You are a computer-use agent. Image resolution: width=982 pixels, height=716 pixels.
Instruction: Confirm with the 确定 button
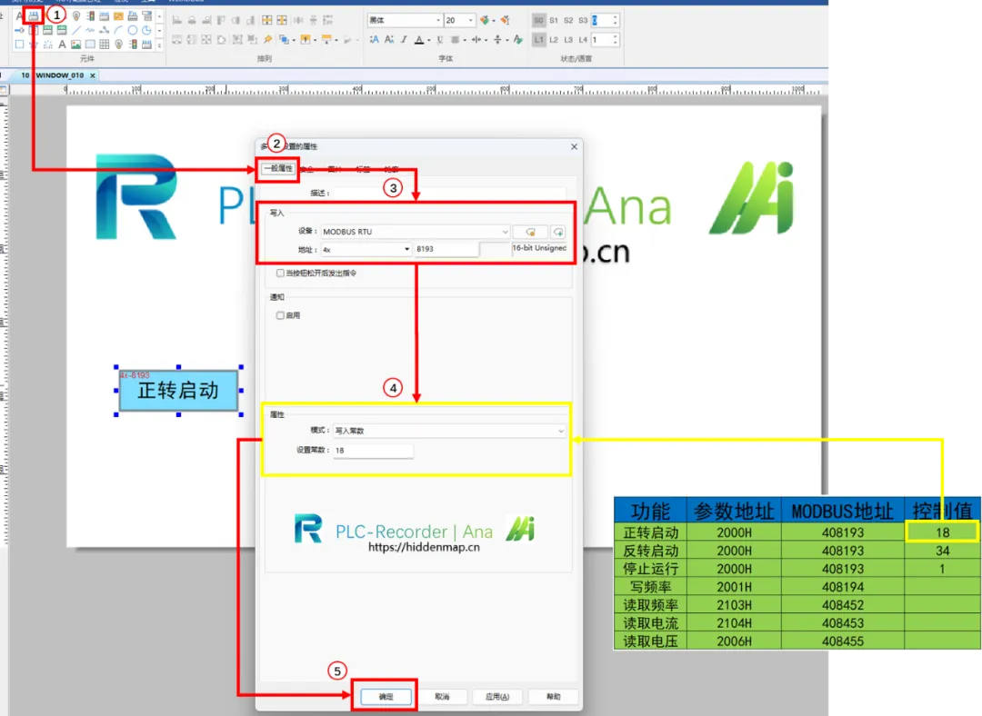pyautogui.click(x=386, y=697)
